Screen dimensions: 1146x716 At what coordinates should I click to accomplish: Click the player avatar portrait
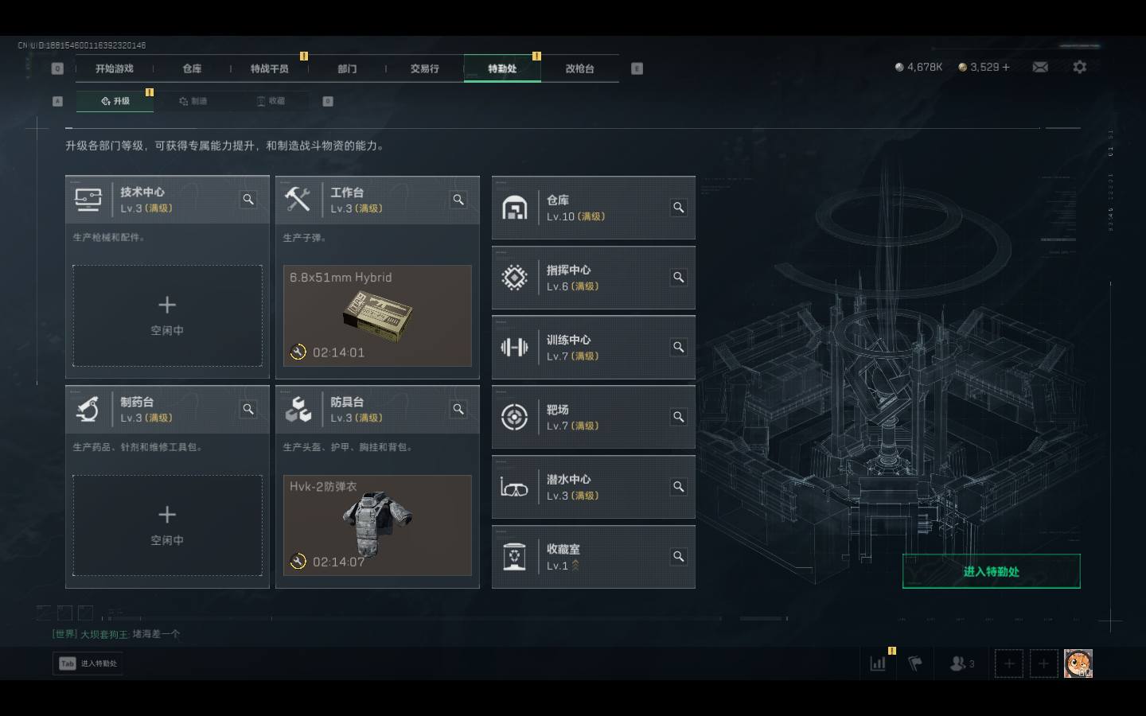tap(1078, 663)
